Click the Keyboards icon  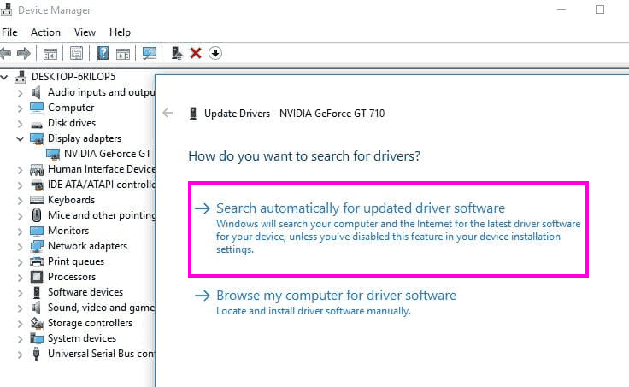pos(37,200)
